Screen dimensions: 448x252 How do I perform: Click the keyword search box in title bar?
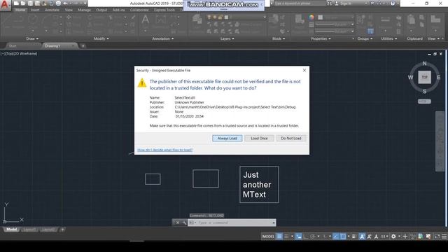[x=300, y=3]
